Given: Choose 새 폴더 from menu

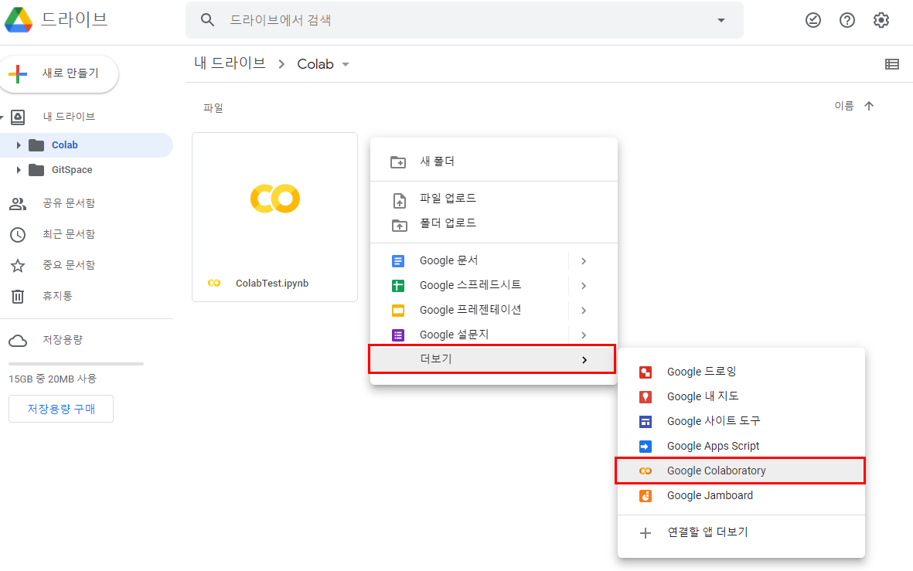Looking at the screenshot, I should point(493,161).
